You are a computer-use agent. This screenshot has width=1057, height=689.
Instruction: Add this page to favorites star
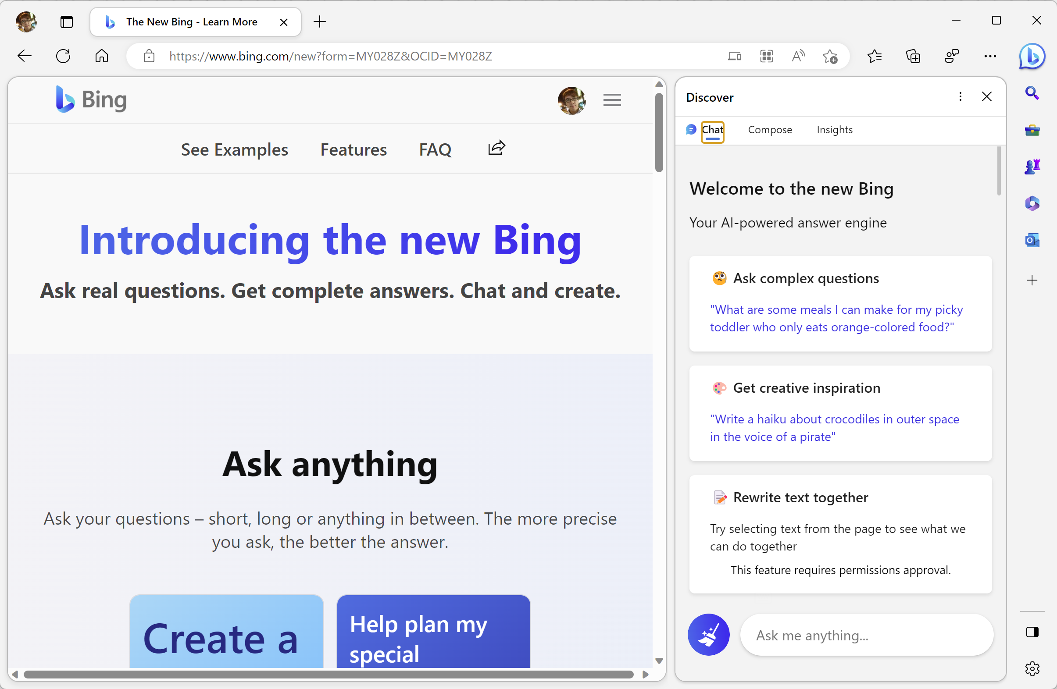click(830, 57)
